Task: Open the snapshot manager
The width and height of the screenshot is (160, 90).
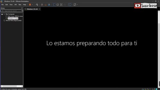Action: point(49,4)
